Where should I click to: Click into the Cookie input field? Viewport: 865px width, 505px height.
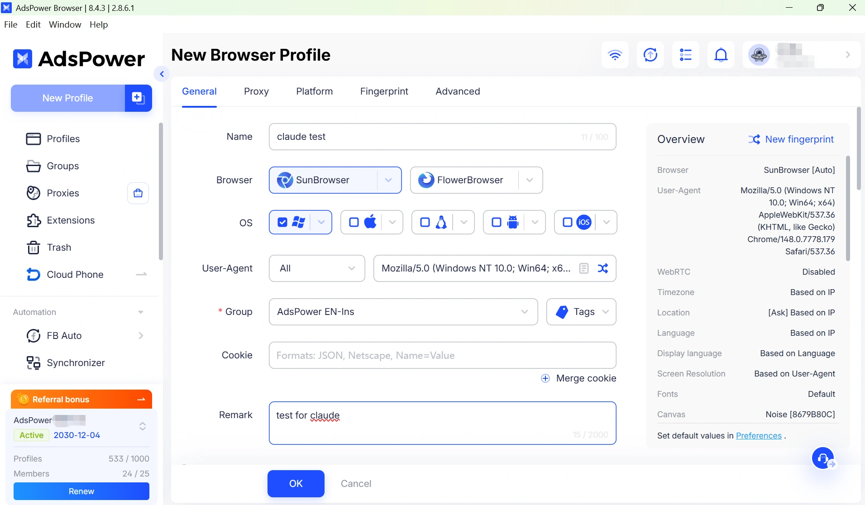coord(443,355)
